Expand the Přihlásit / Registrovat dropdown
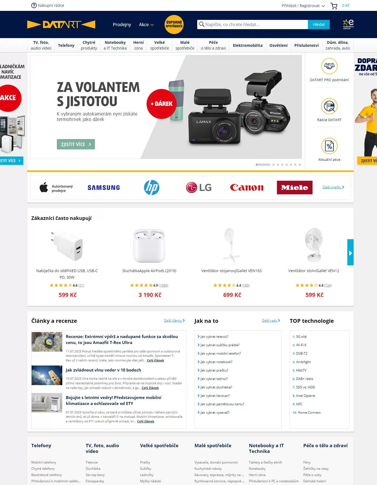The height and width of the screenshot is (485, 377). coord(303,6)
